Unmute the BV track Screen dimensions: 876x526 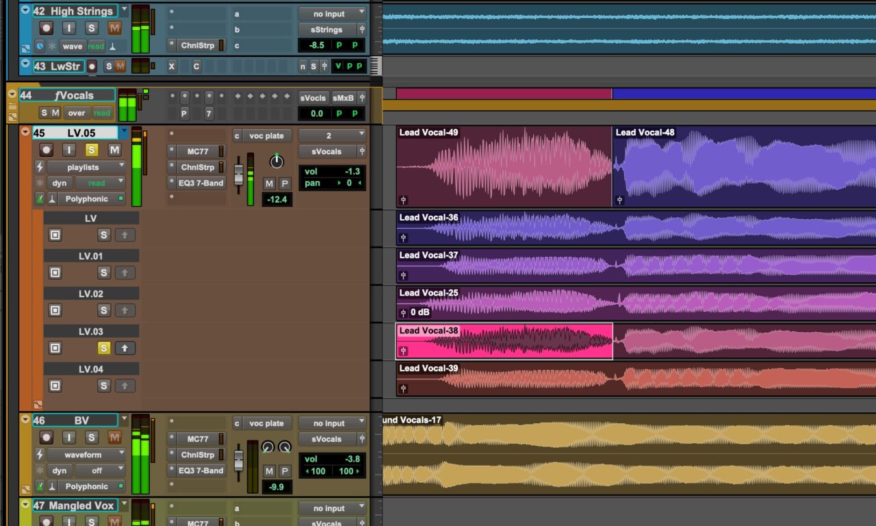coord(114,438)
